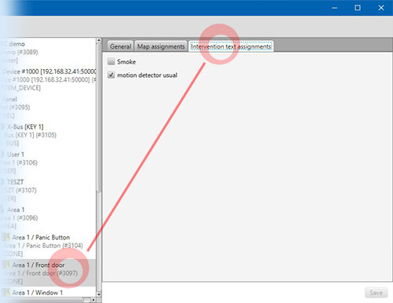
Task: Click the (#3106) user id text
Action: [x=27, y=162]
